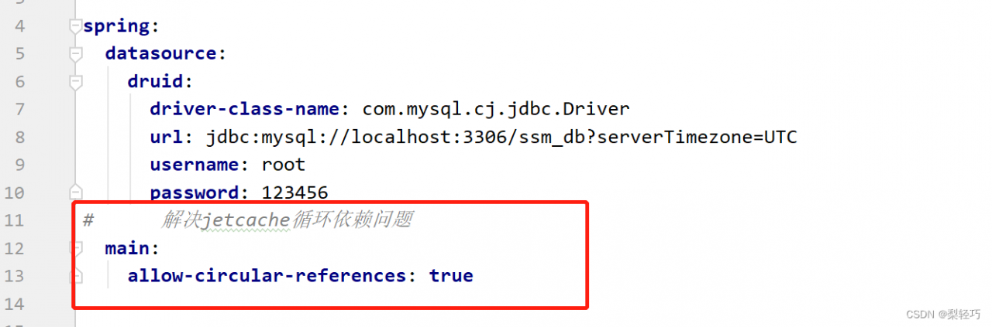Click the com.mysql.cj.jdbc.Driver value
The height and width of the screenshot is (327, 992).
coord(496,109)
